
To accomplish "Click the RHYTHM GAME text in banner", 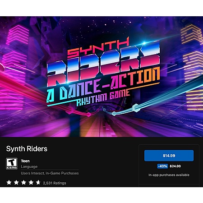I will point(103,97).
